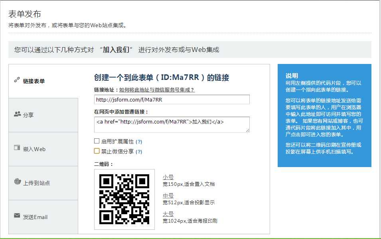Click the 二维码： label

click(103, 164)
